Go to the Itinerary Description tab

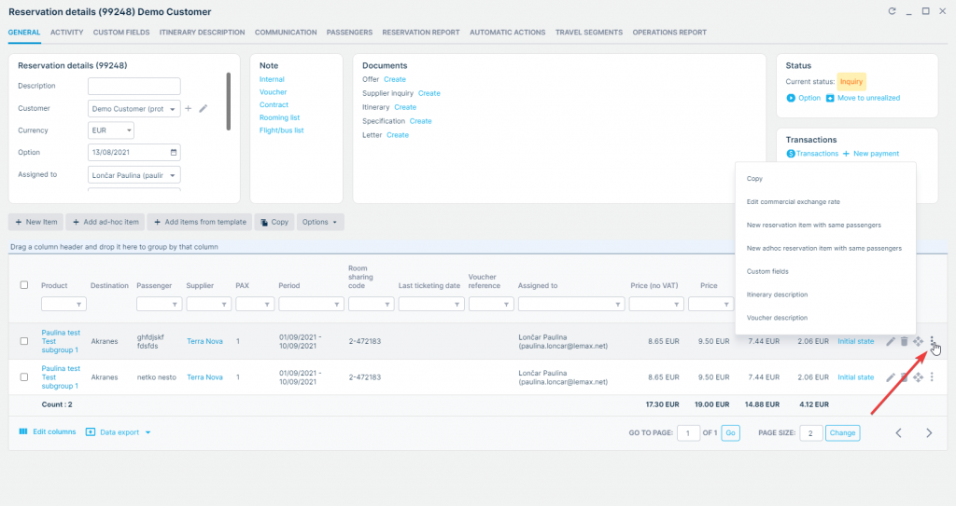(202, 33)
